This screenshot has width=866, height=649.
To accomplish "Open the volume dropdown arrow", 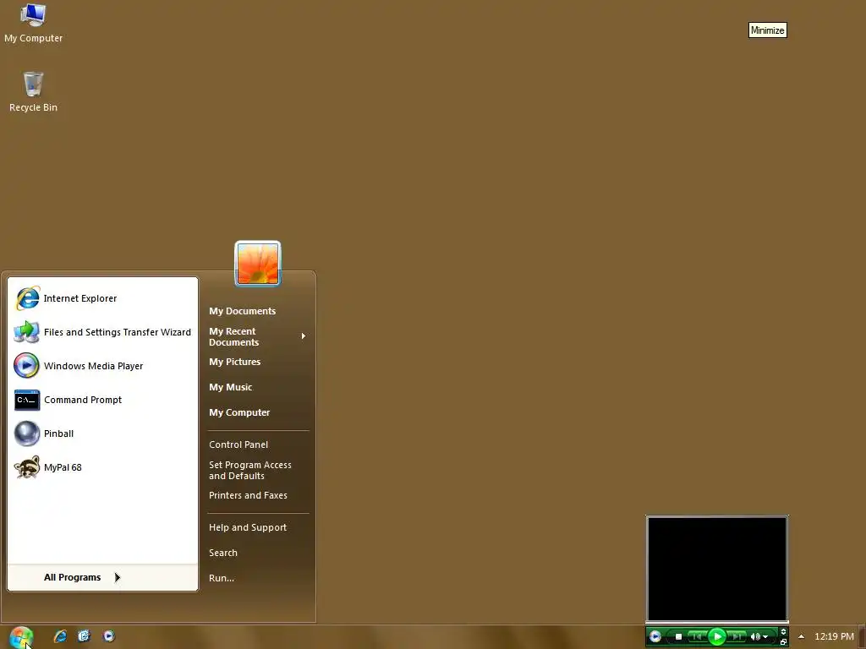I will pyautogui.click(x=765, y=637).
